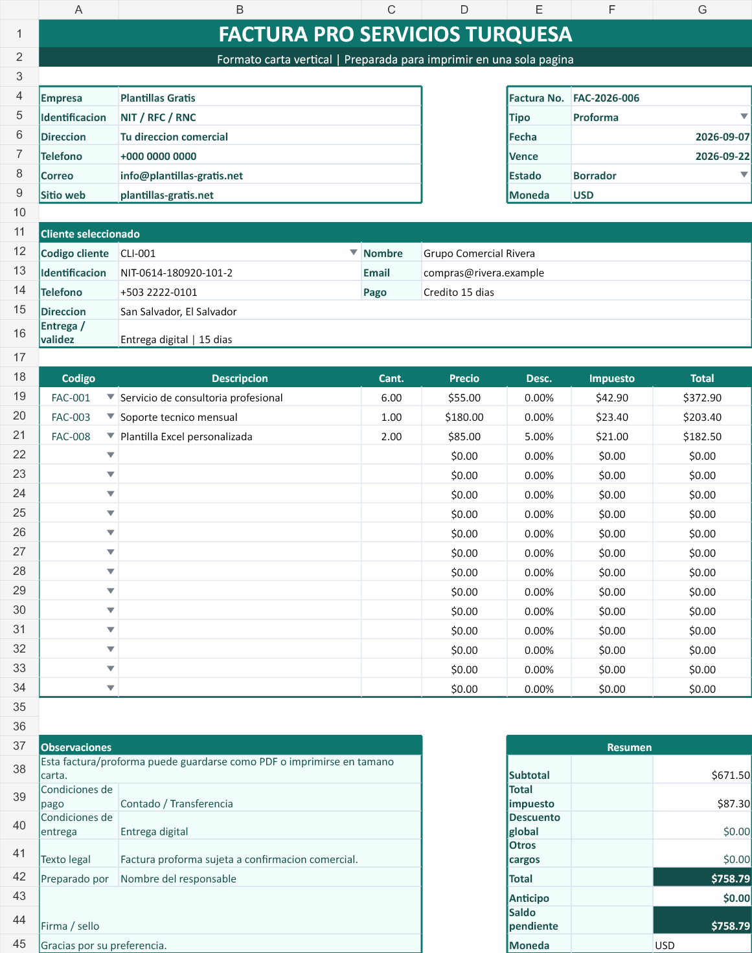752x953 pixels.
Task: Select Servicio de consultoria profesional description
Action: tap(240, 398)
